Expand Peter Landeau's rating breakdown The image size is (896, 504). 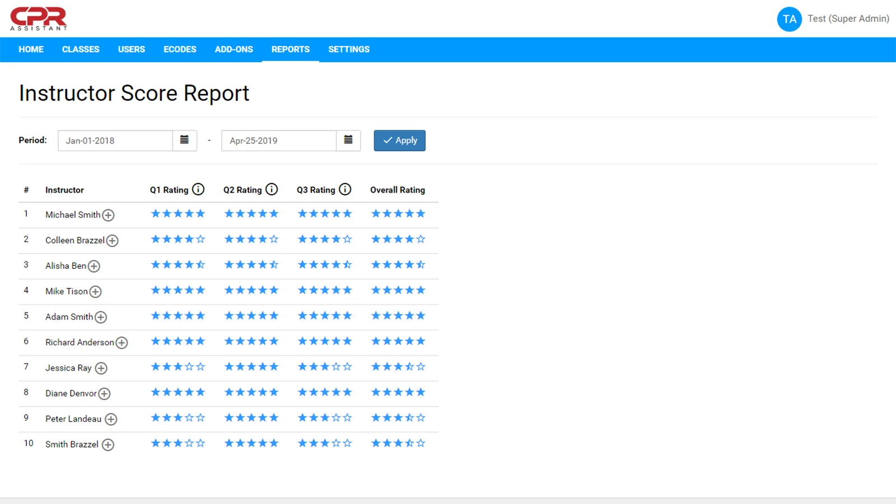click(x=111, y=419)
